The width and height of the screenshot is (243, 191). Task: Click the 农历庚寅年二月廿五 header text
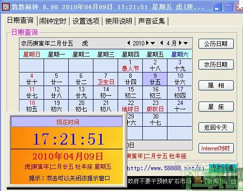pos(47,43)
